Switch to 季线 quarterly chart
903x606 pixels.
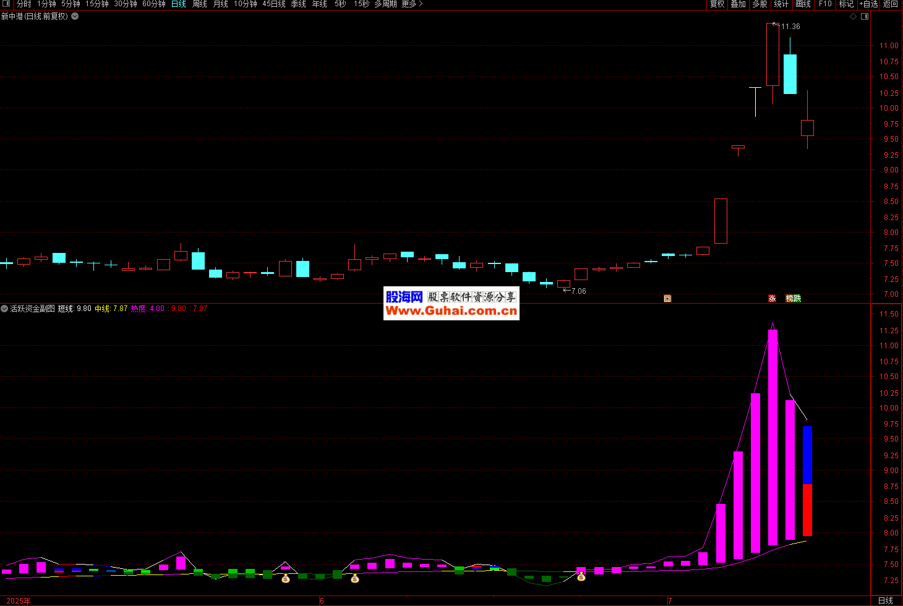[x=299, y=4]
